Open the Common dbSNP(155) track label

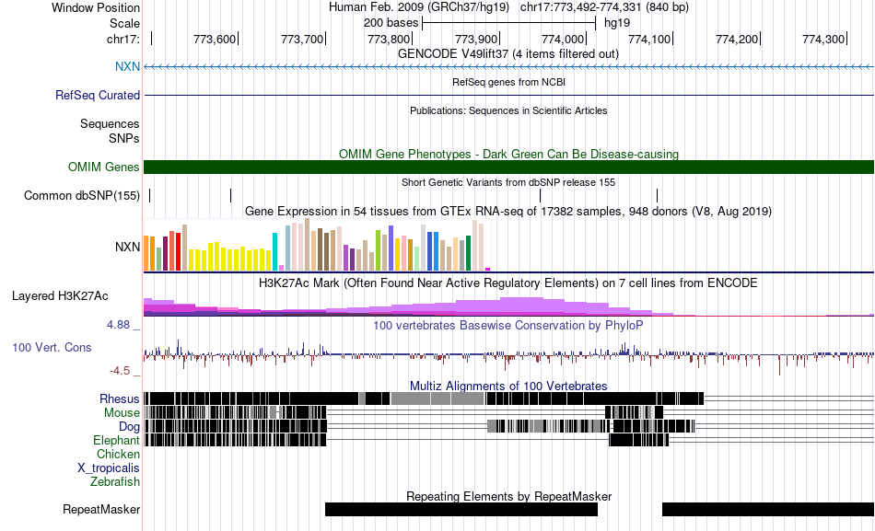(x=82, y=196)
